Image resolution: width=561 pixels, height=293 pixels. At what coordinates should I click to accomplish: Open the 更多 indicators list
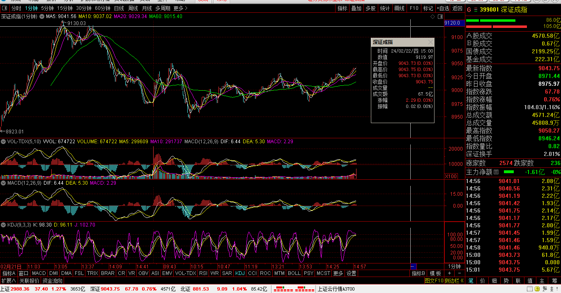pyautogui.click(x=338, y=273)
